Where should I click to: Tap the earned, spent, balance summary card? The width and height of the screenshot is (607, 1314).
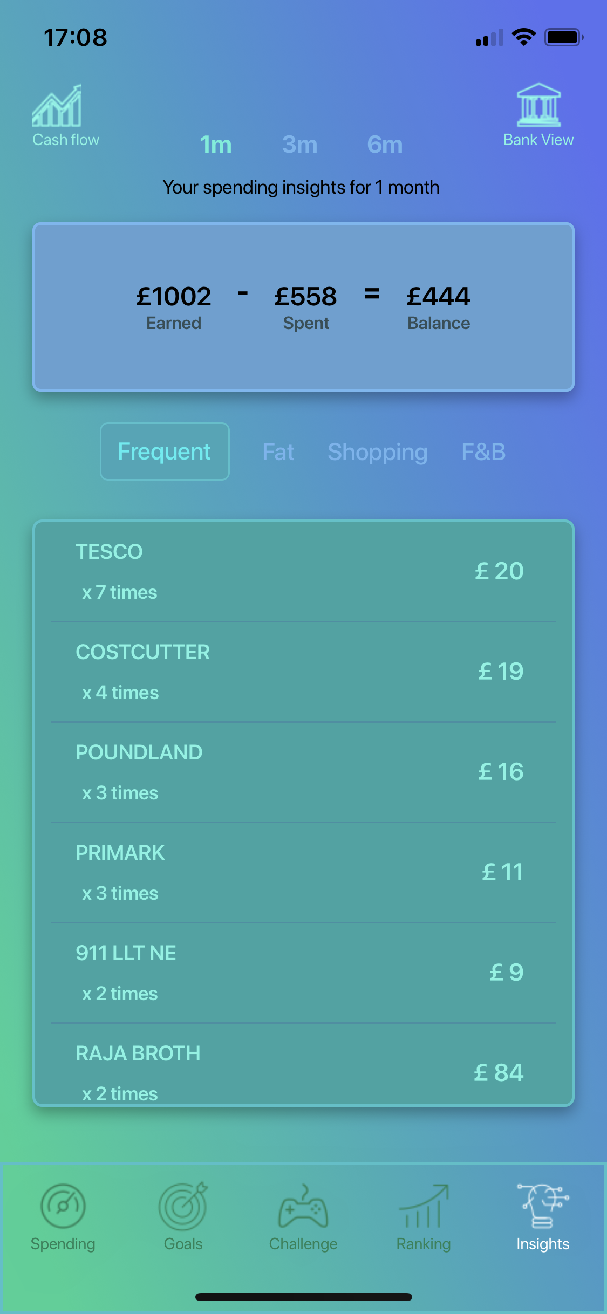click(303, 306)
